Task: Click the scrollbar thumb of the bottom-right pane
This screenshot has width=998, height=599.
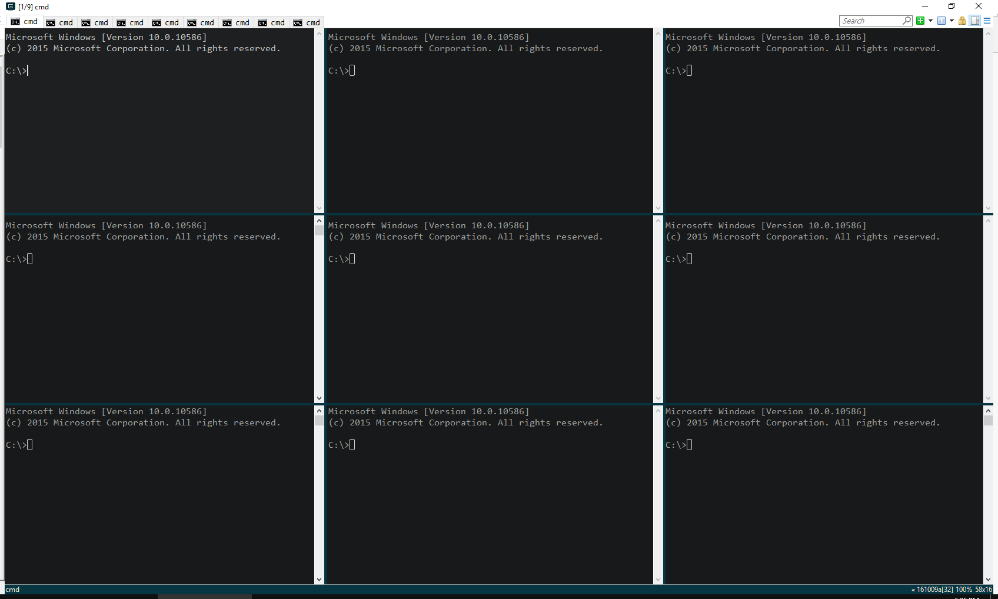Action: tap(988, 421)
